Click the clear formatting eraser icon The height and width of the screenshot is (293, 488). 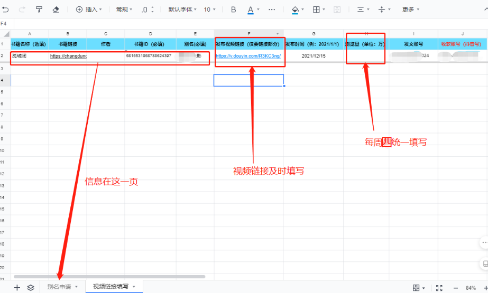tap(56, 10)
